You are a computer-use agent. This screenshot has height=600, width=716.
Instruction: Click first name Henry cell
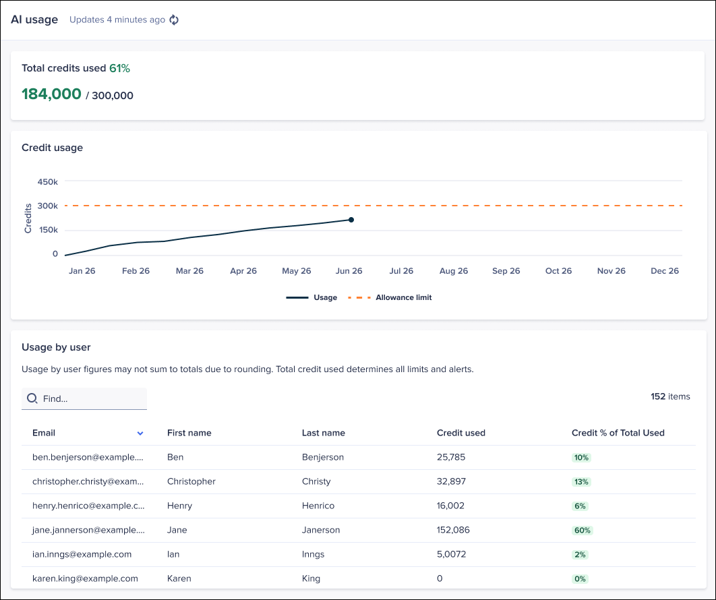pyautogui.click(x=179, y=506)
